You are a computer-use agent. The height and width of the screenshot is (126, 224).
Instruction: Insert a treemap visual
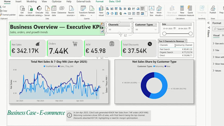pyautogui.click(x=116, y=13)
